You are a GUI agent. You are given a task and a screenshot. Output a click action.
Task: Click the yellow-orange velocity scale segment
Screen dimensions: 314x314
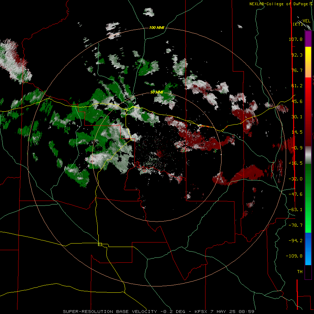[x=308, y=62]
